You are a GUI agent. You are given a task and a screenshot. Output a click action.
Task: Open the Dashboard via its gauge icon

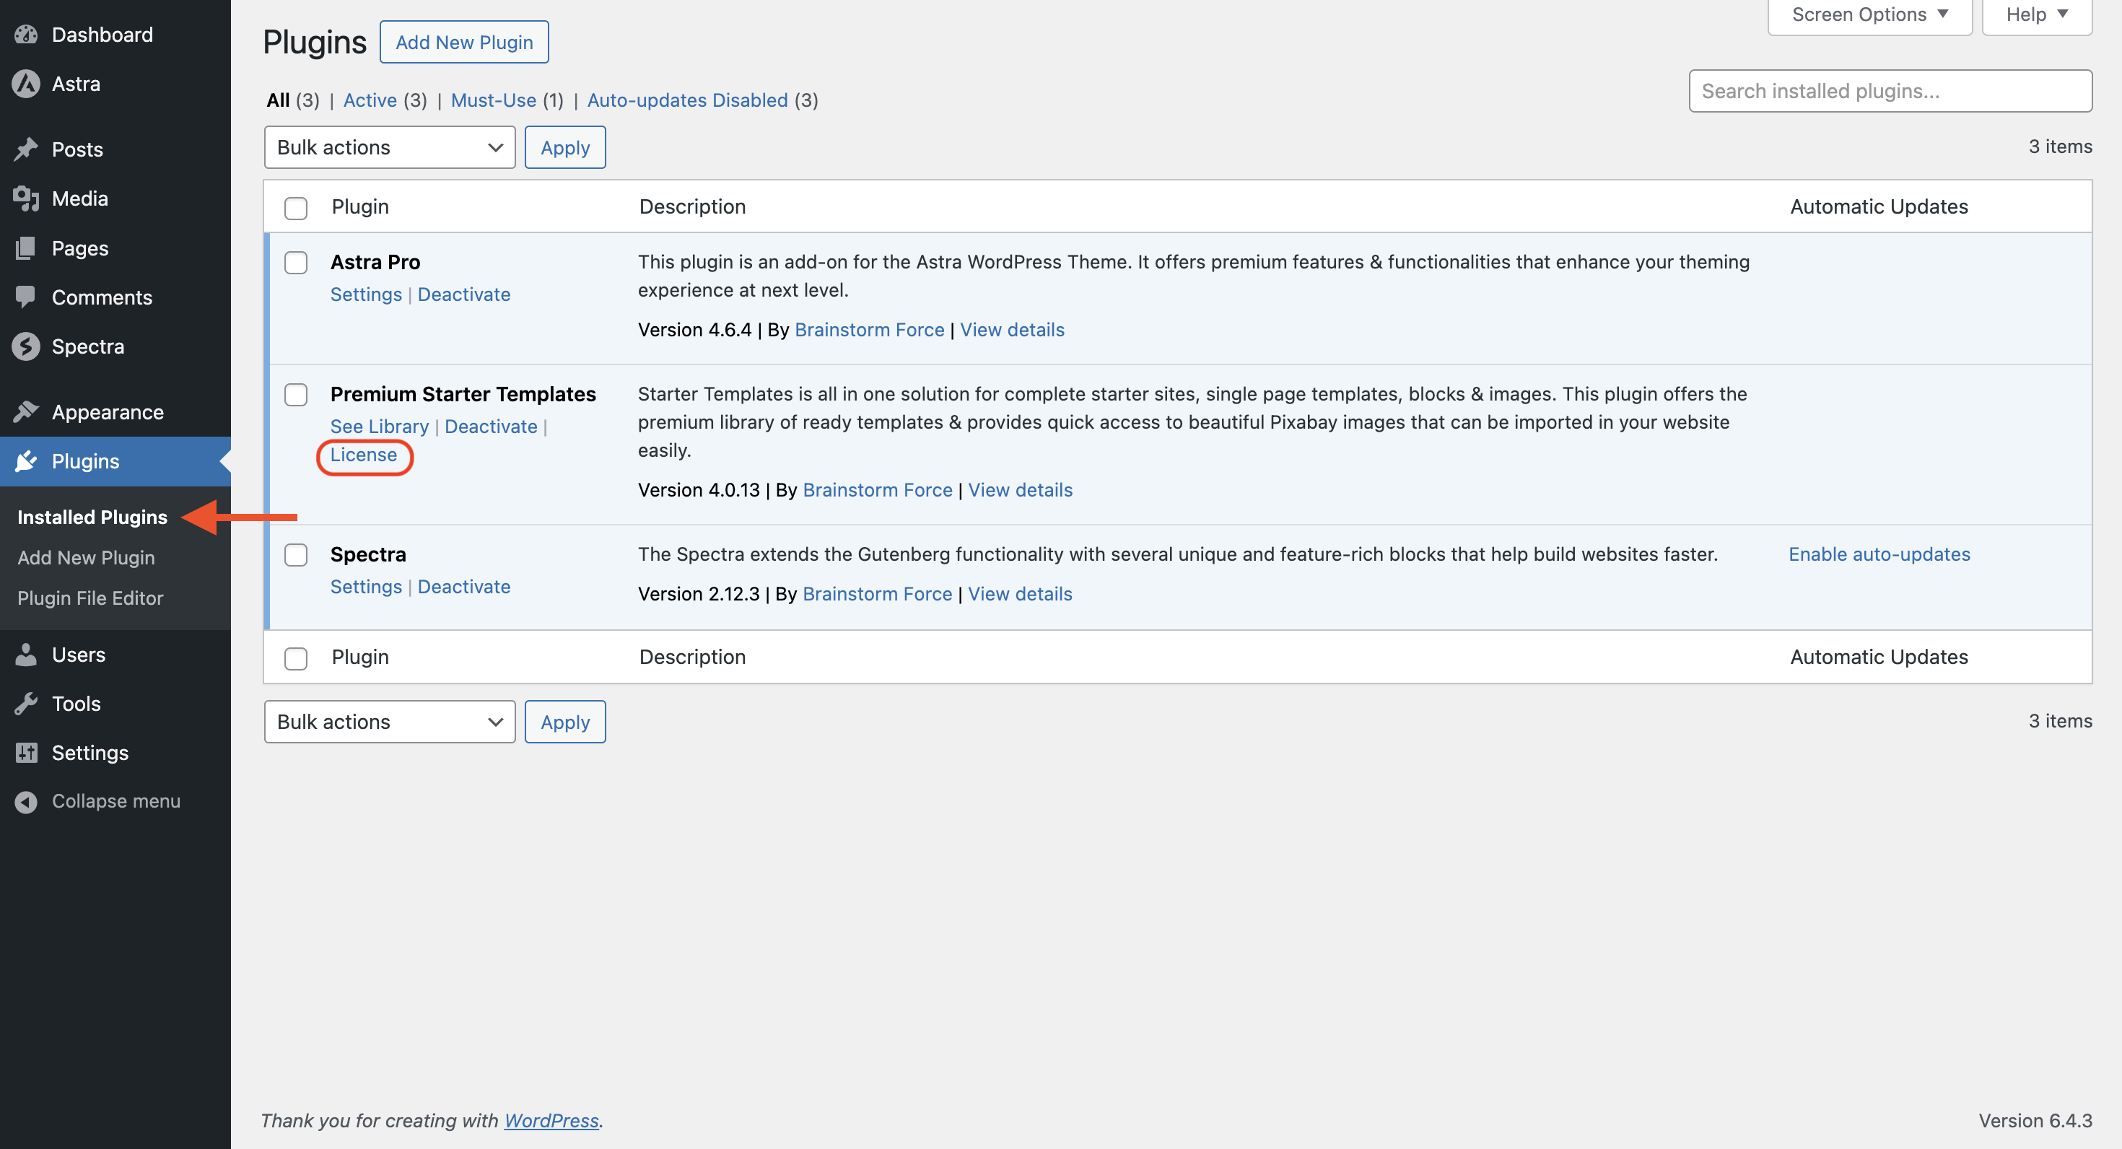(25, 34)
